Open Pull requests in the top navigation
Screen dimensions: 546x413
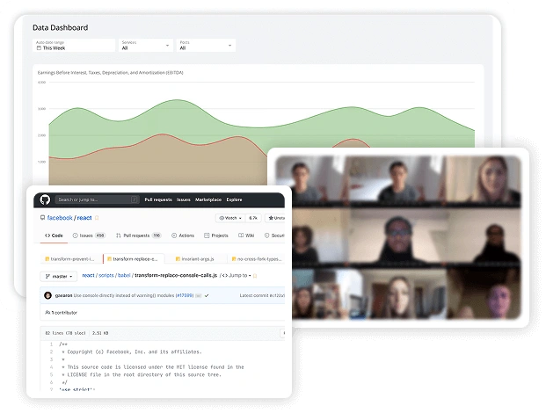[158, 199]
